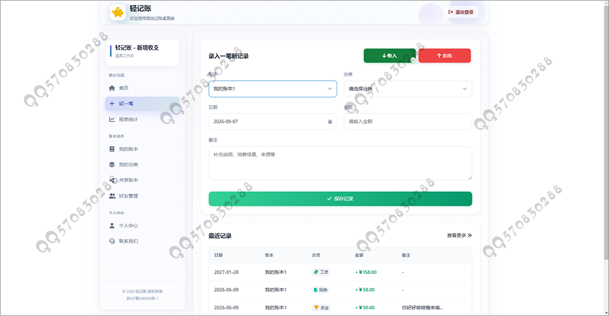Click the logout arrow icon
Viewport: 609px width, 316px height.
point(451,12)
